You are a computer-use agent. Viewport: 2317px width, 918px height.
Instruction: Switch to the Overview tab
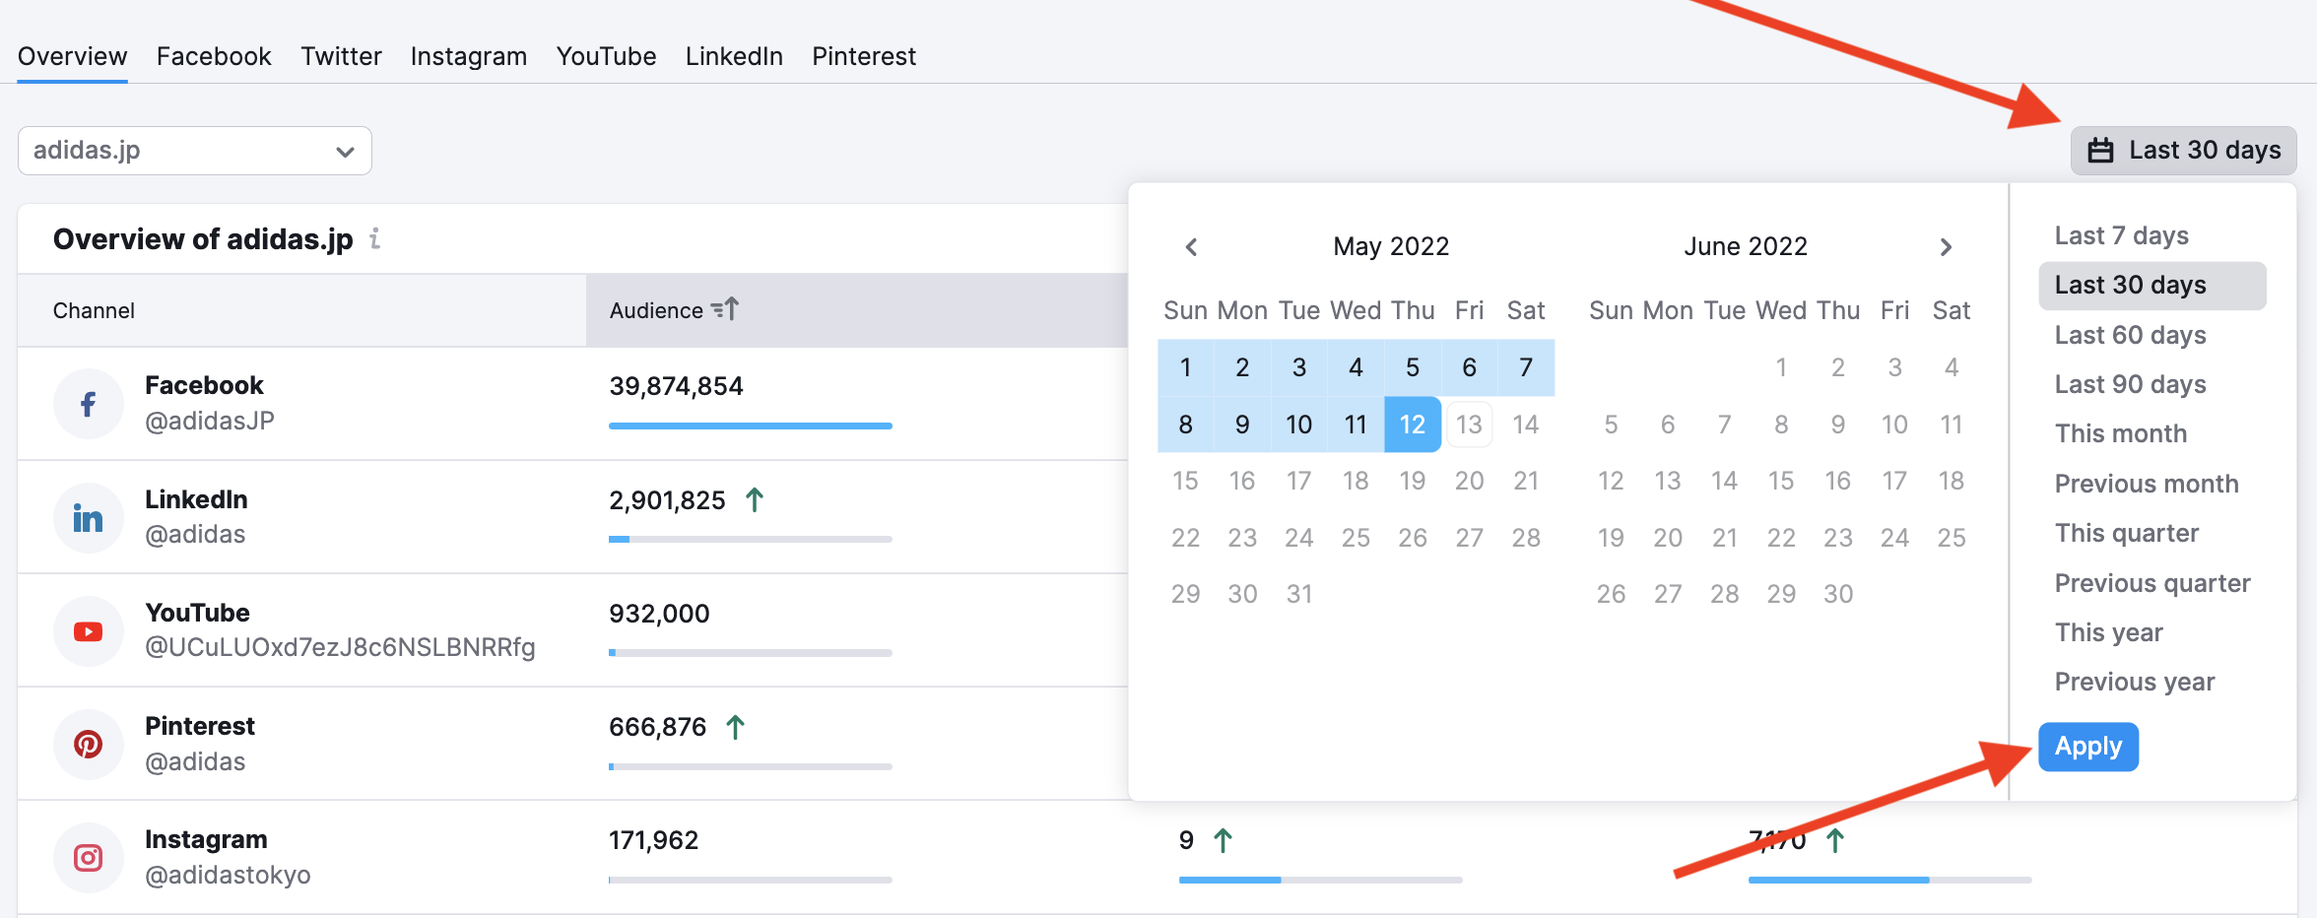73,56
